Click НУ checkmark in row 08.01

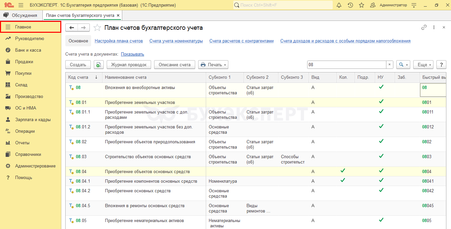point(381,101)
